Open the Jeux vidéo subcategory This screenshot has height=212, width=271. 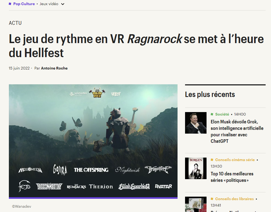[x=49, y=4]
